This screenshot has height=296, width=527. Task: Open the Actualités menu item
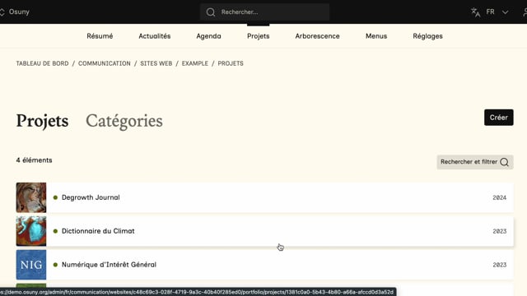[x=155, y=36]
